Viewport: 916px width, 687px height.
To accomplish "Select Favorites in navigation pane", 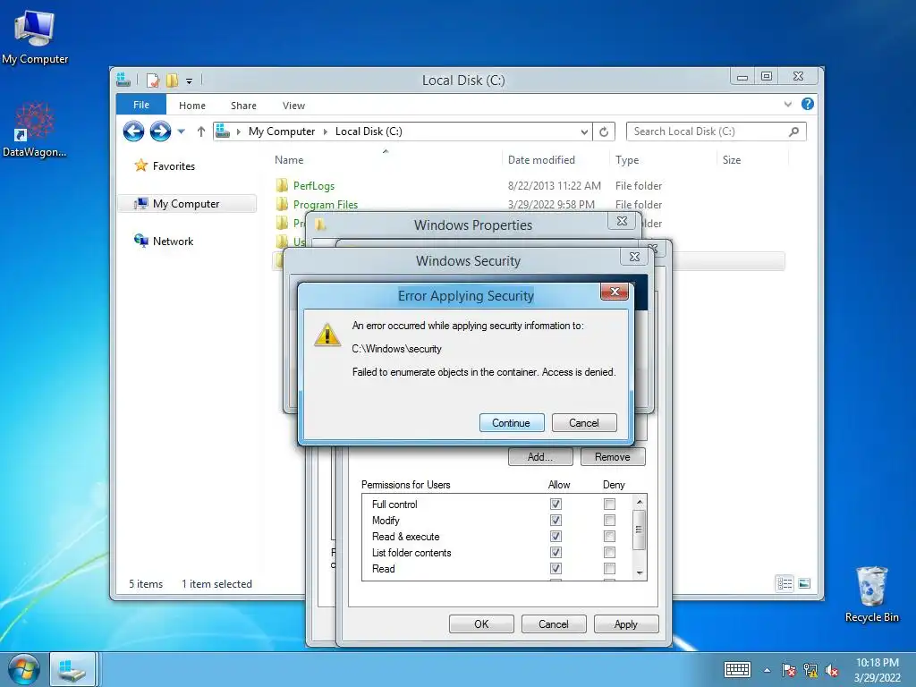I will tap(174, 166).
